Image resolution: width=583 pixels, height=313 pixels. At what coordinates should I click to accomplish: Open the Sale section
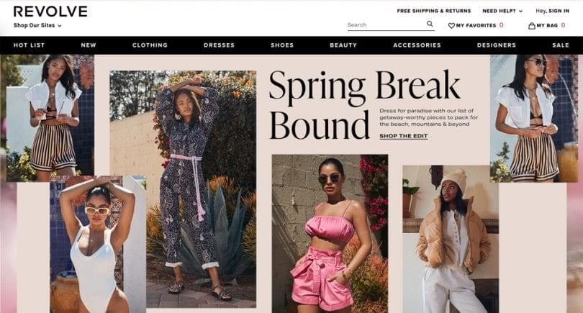(560, 45)
